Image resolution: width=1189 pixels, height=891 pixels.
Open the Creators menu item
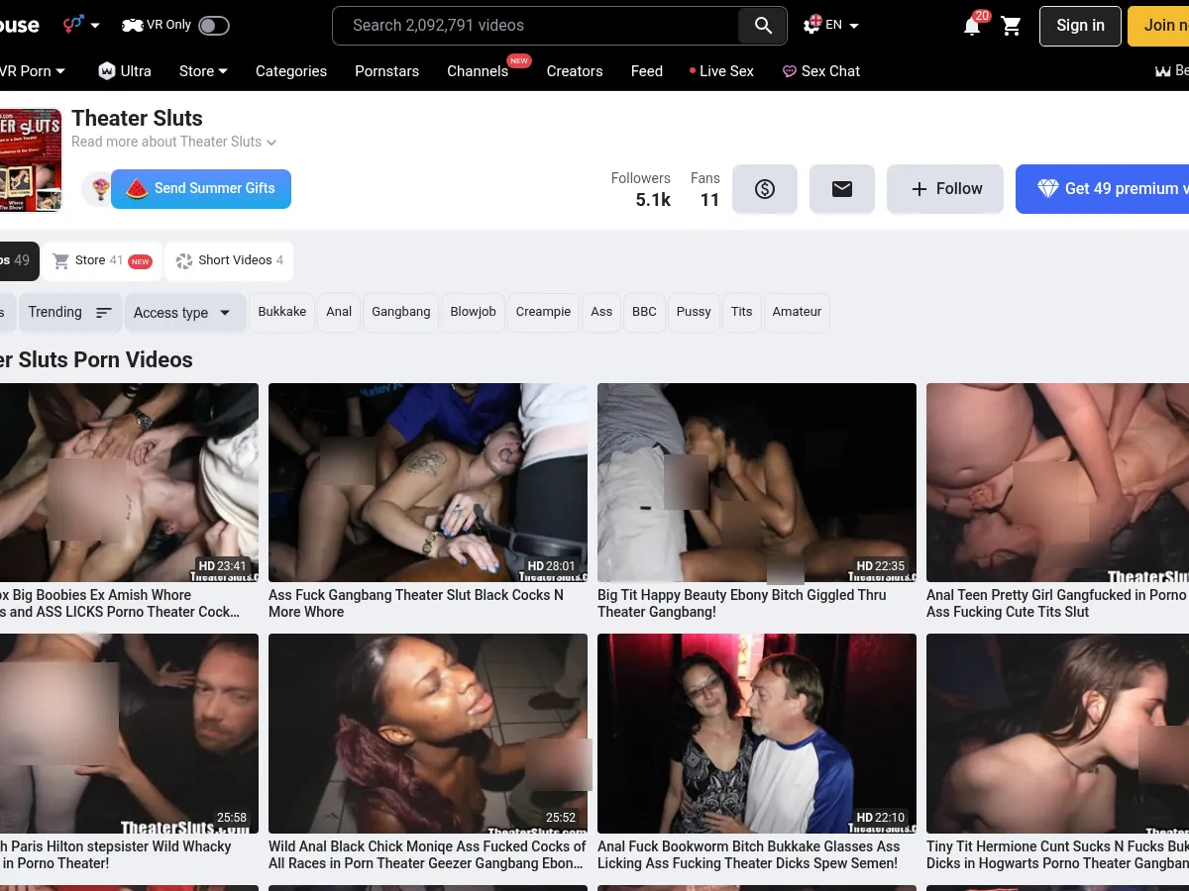coord(575,71)
